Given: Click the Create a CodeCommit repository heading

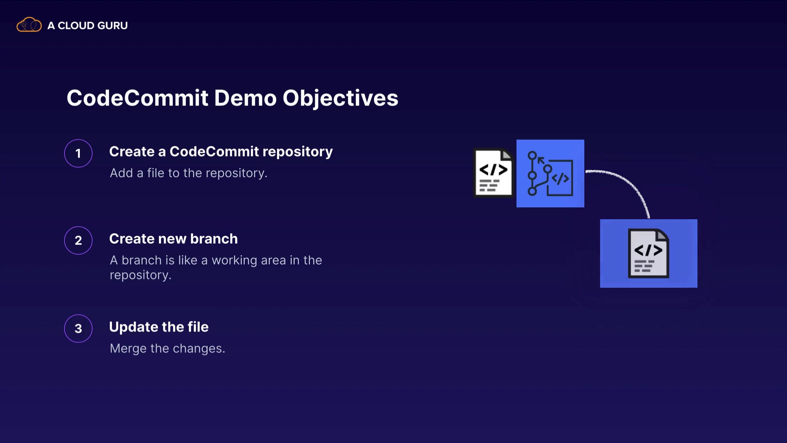Looking at the screenshot, I should click(x=221, y=151).
